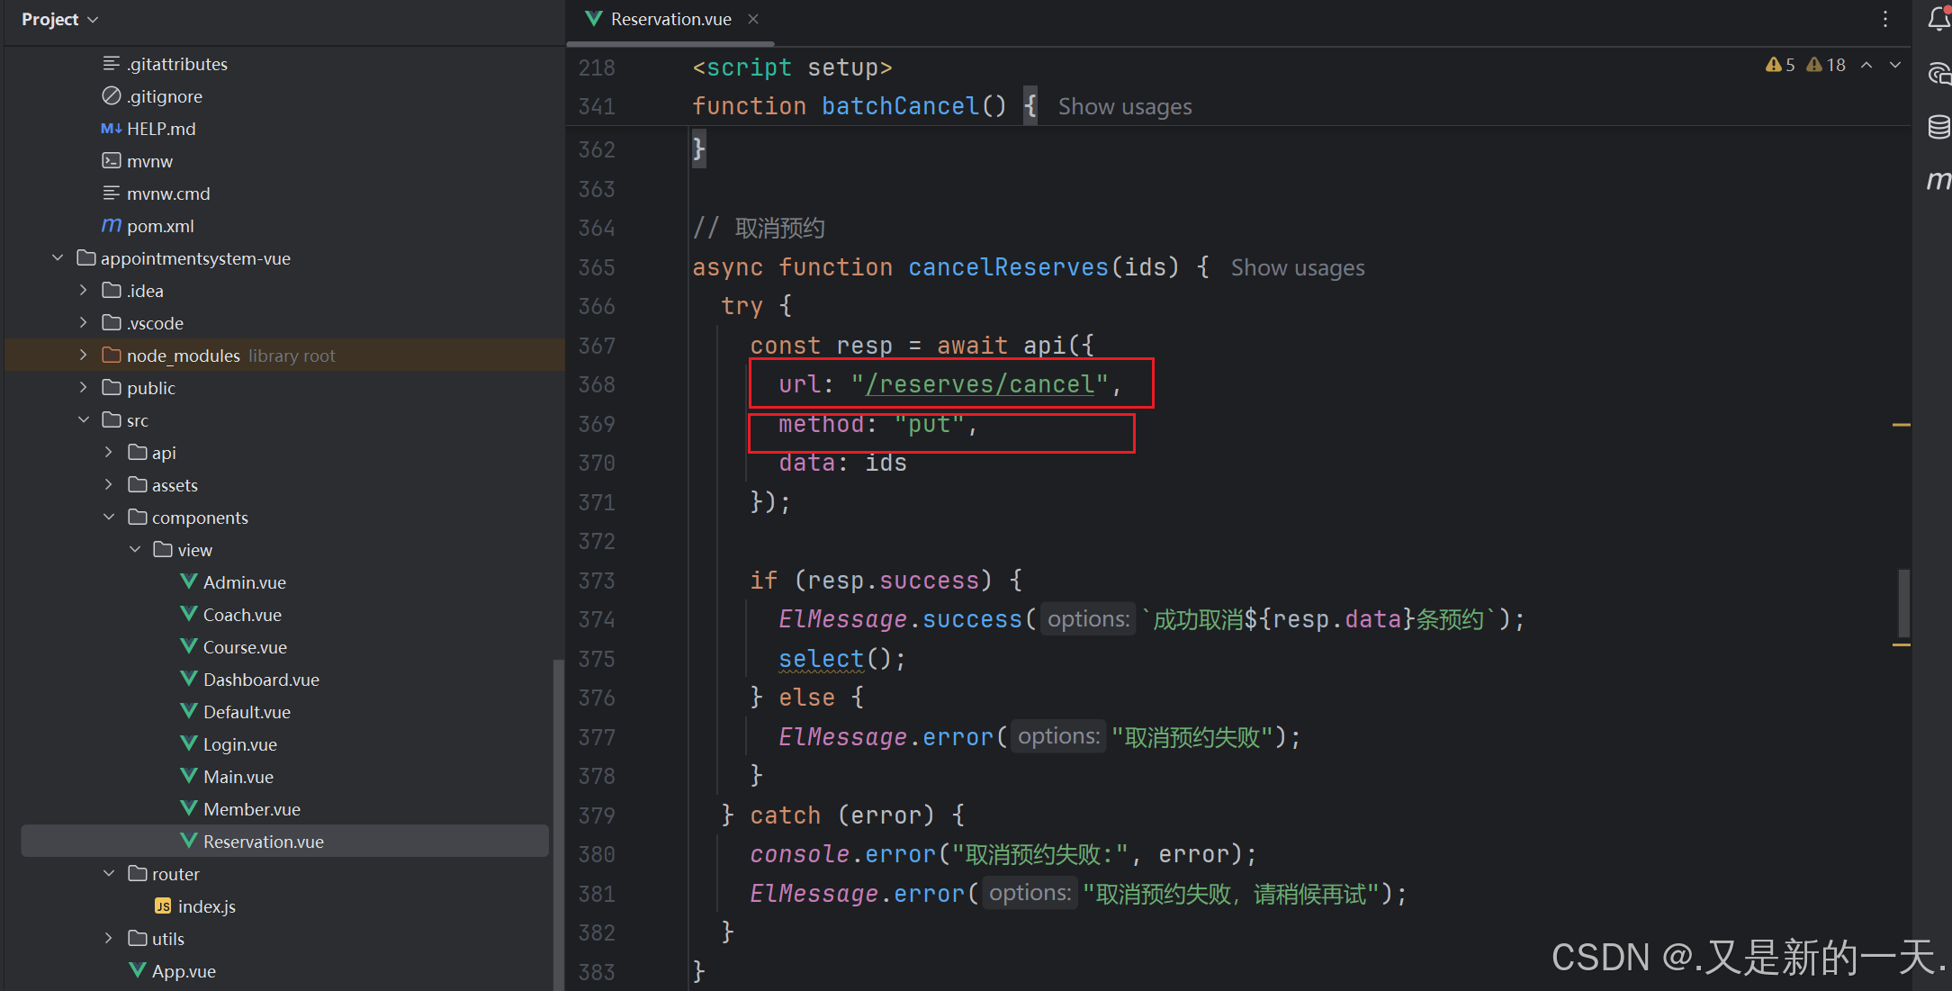
Task: Collapse the appointmentsystem-vue folder
Action: click(x=58, y=258)
